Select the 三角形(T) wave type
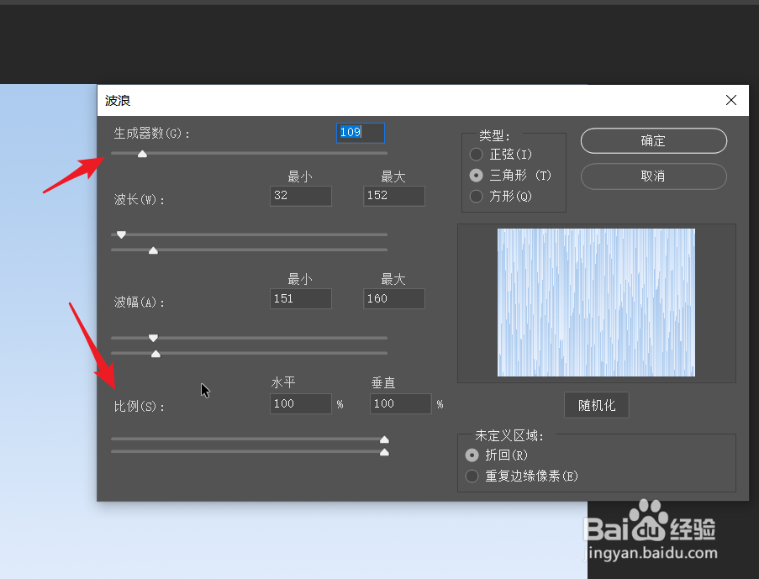Screen dimensions: 759x579 [x=511, y=176]
